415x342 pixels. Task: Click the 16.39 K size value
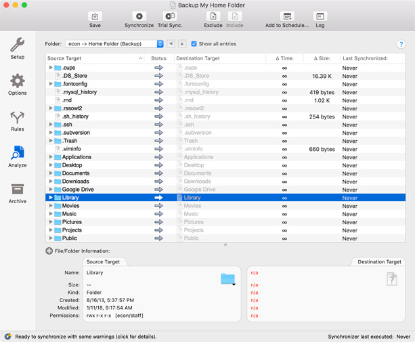[322, 76]
